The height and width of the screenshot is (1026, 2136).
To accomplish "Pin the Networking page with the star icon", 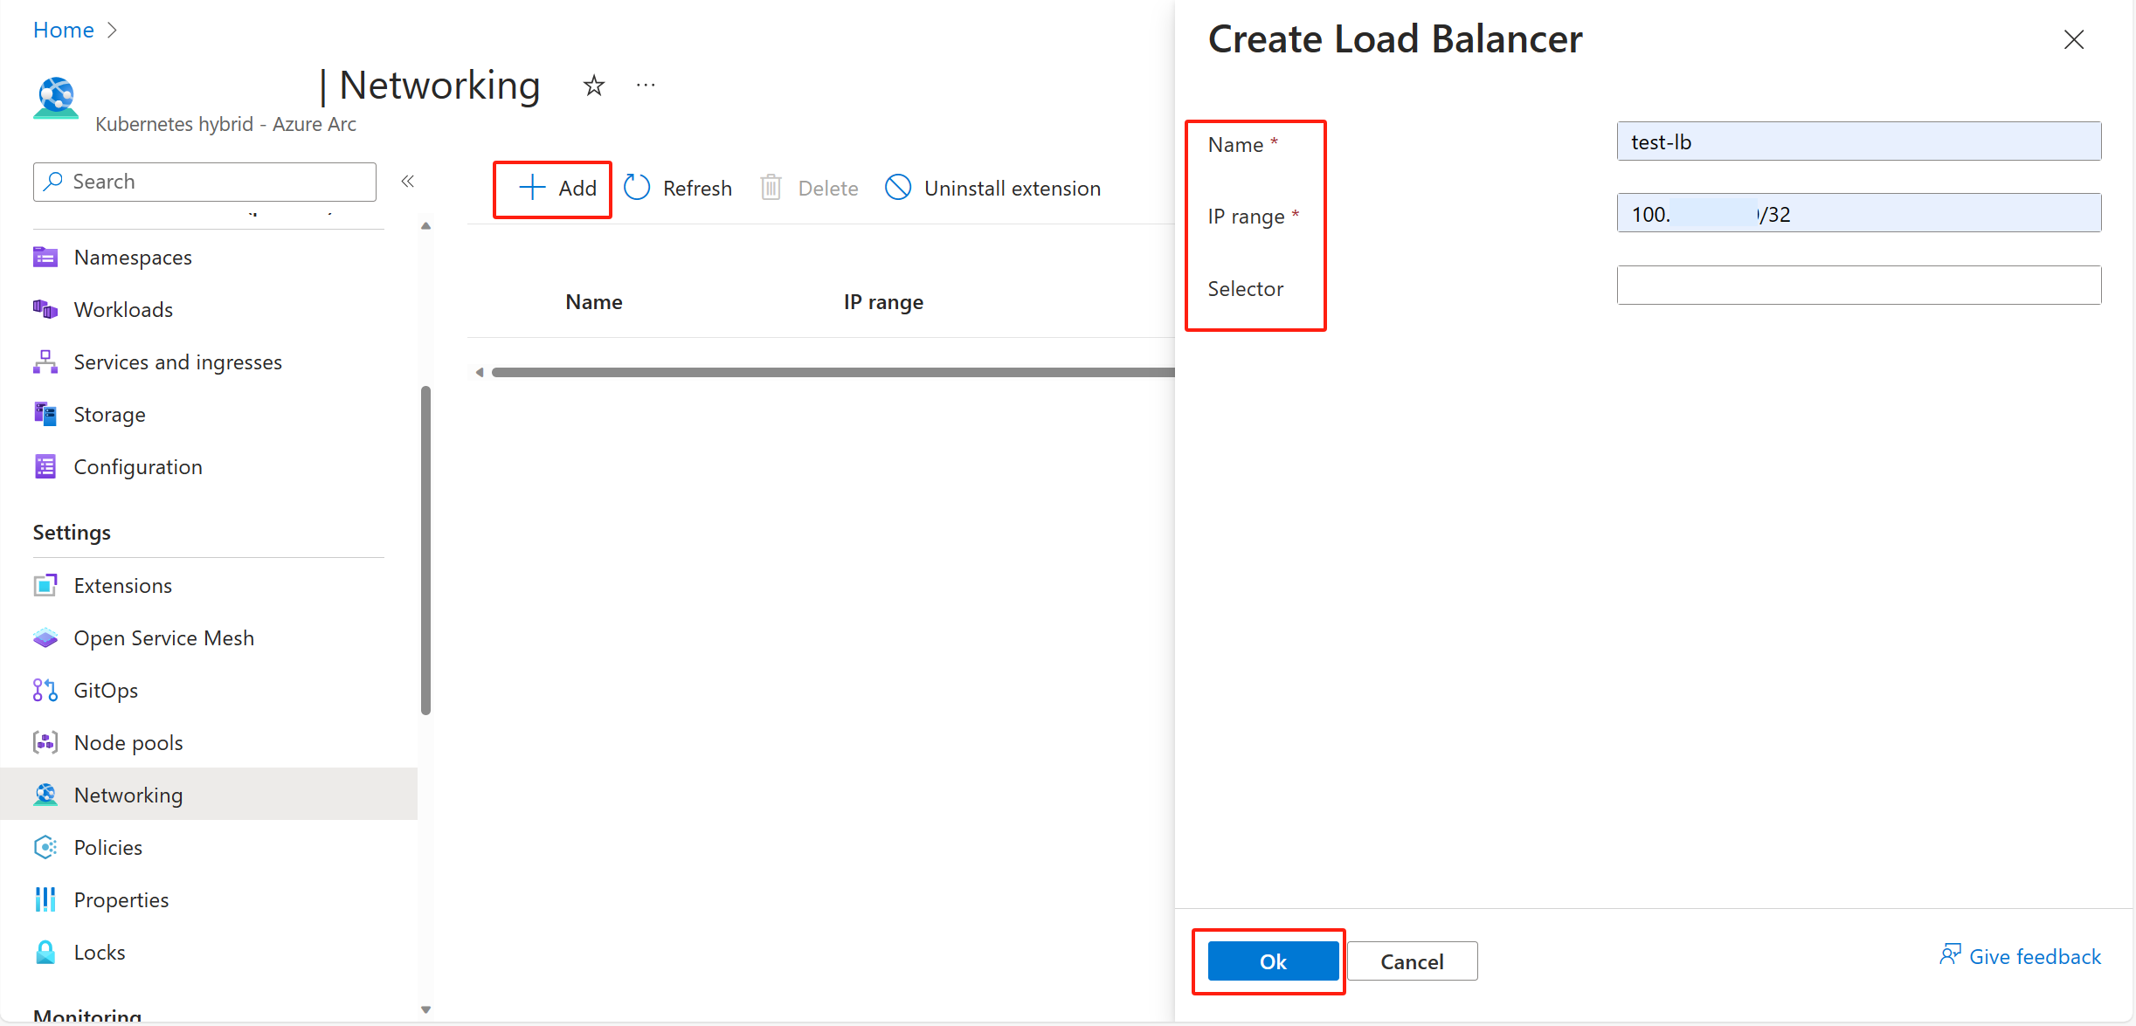I will click(594, 86).
